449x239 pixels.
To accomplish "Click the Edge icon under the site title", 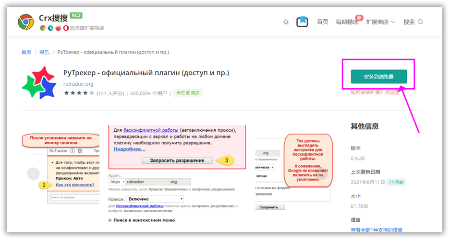I will [x=50, y=28].
